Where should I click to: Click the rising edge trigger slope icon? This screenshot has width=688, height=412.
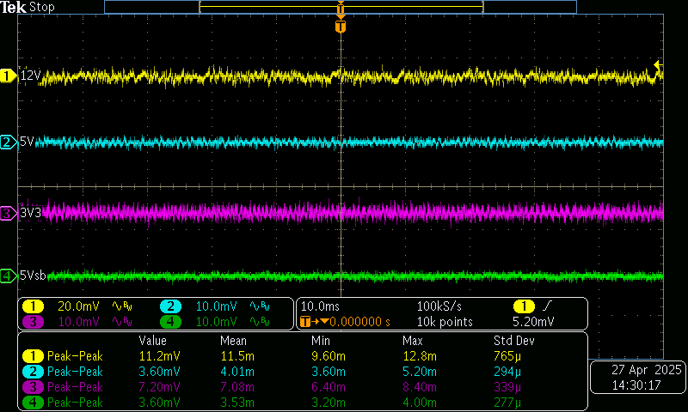coord(548,306)
